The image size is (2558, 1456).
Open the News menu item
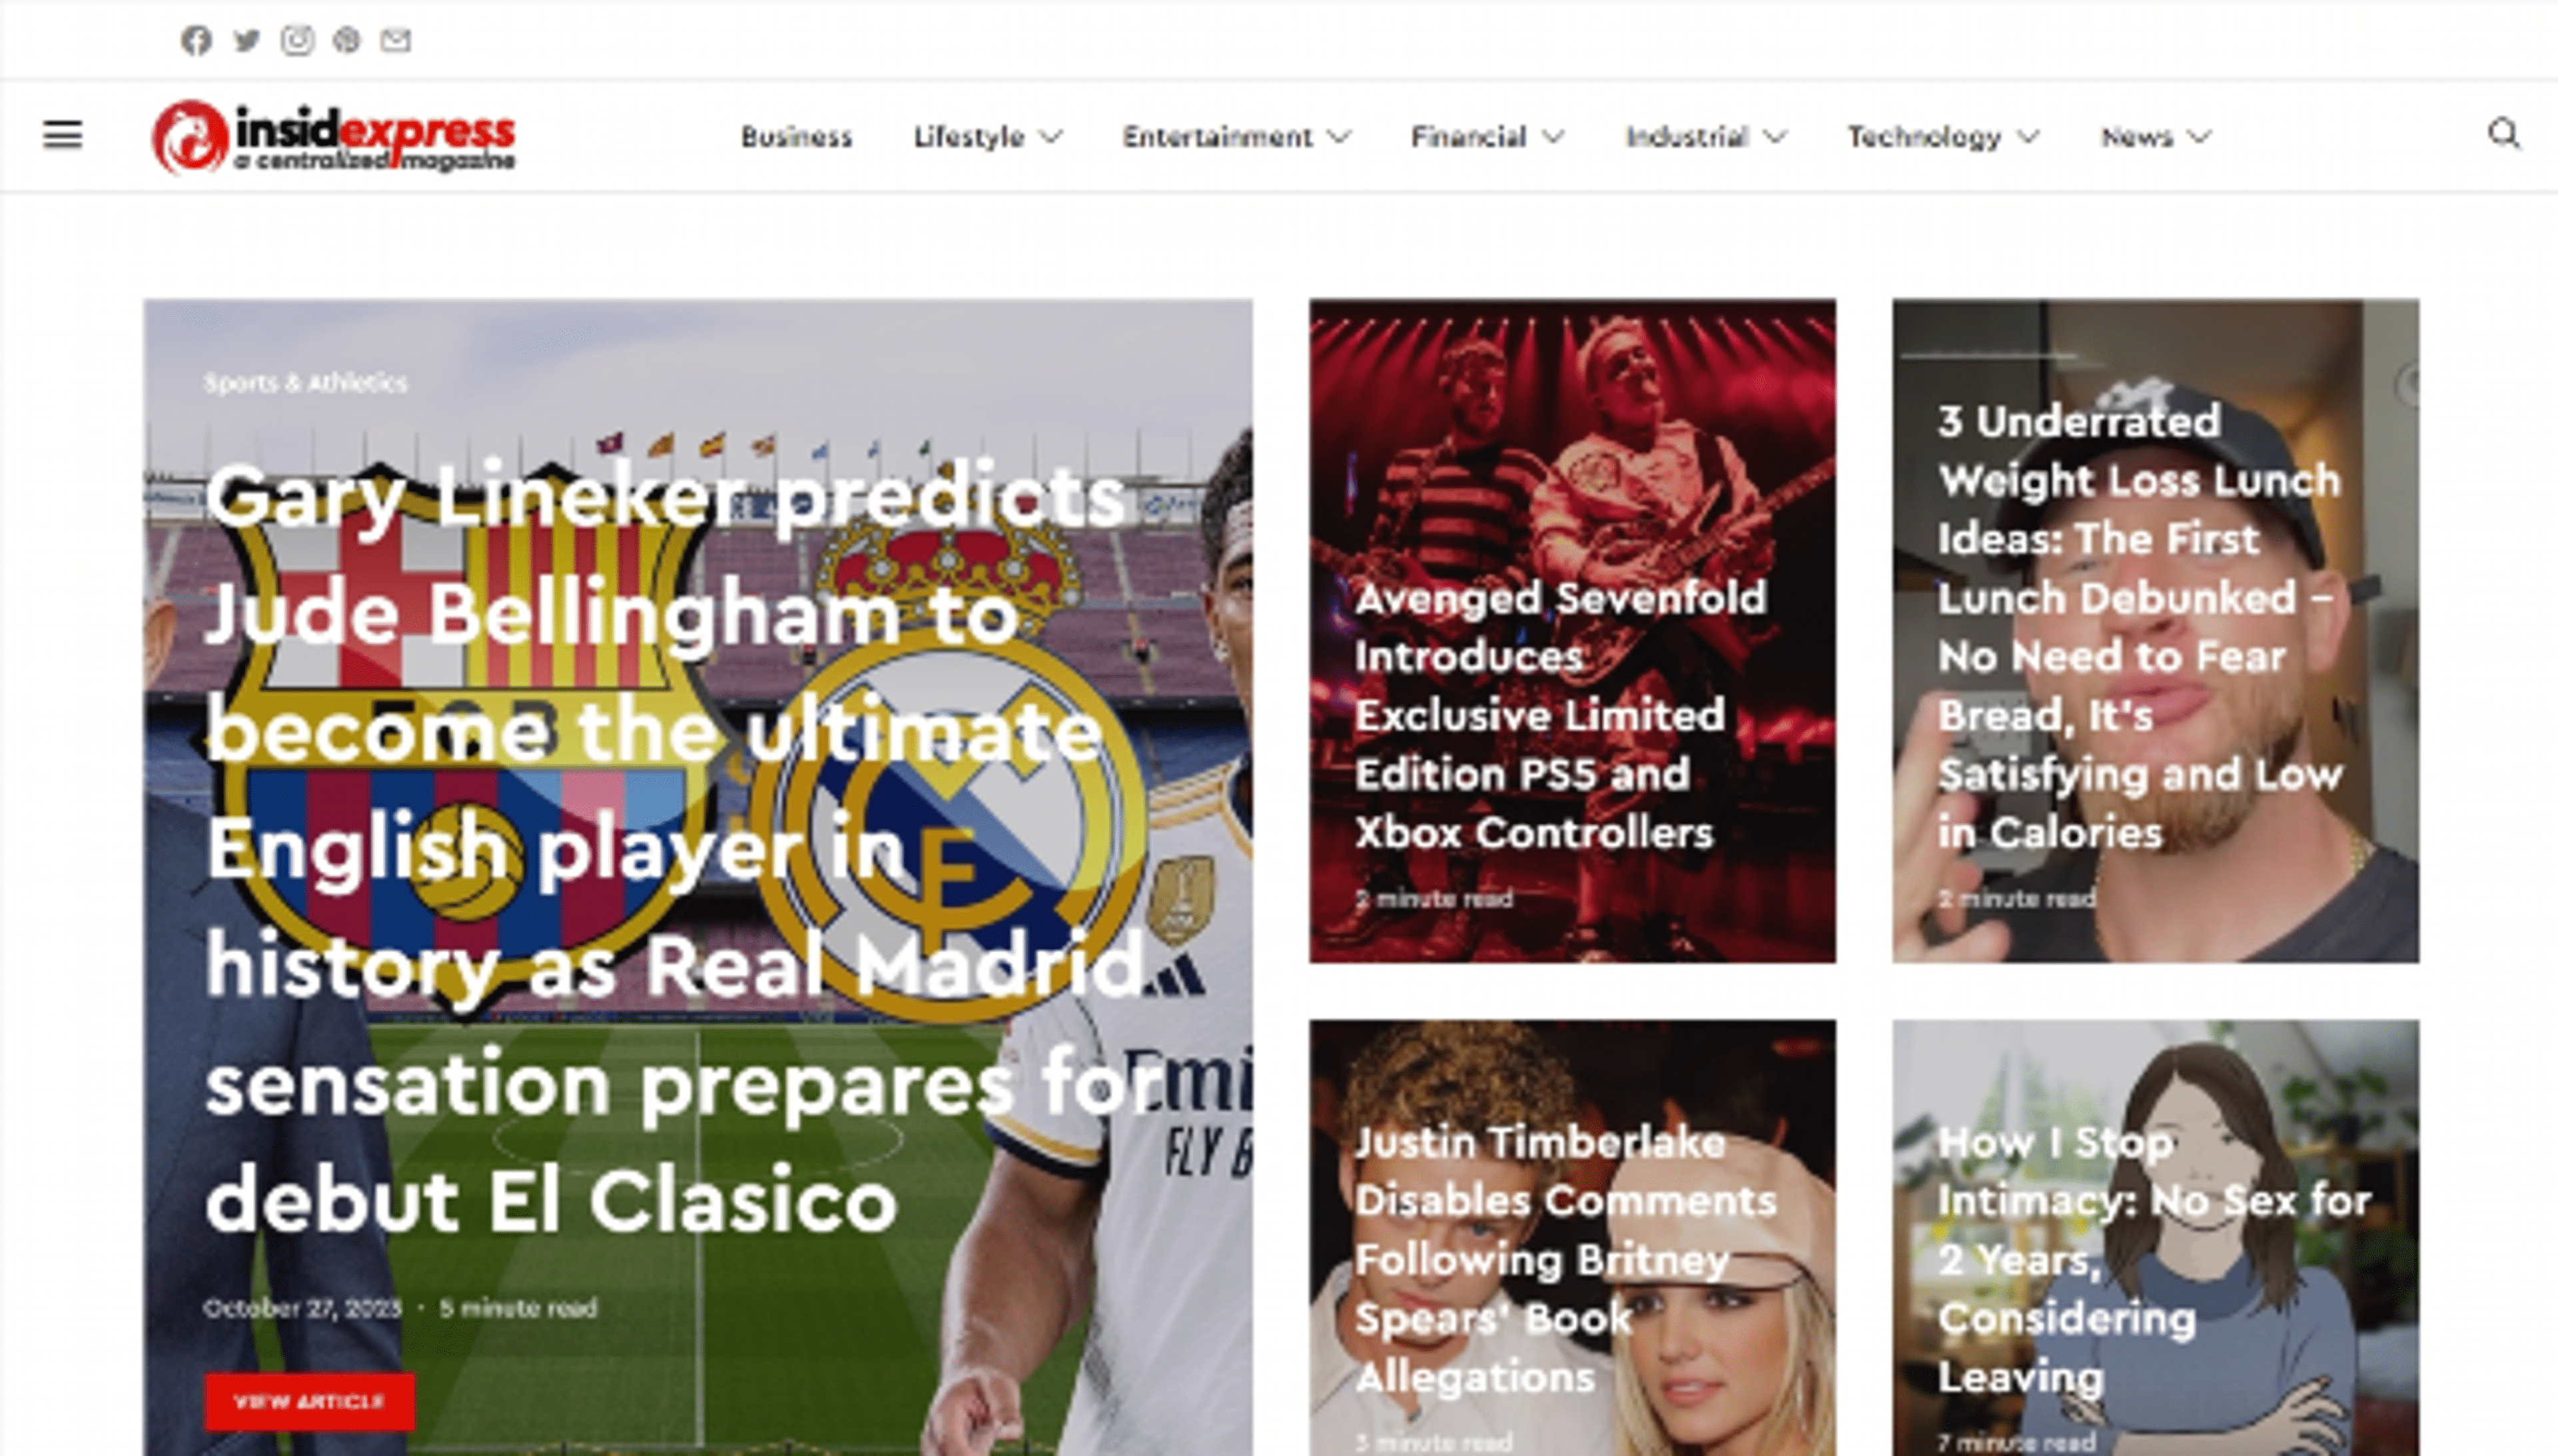point(2156,136)
